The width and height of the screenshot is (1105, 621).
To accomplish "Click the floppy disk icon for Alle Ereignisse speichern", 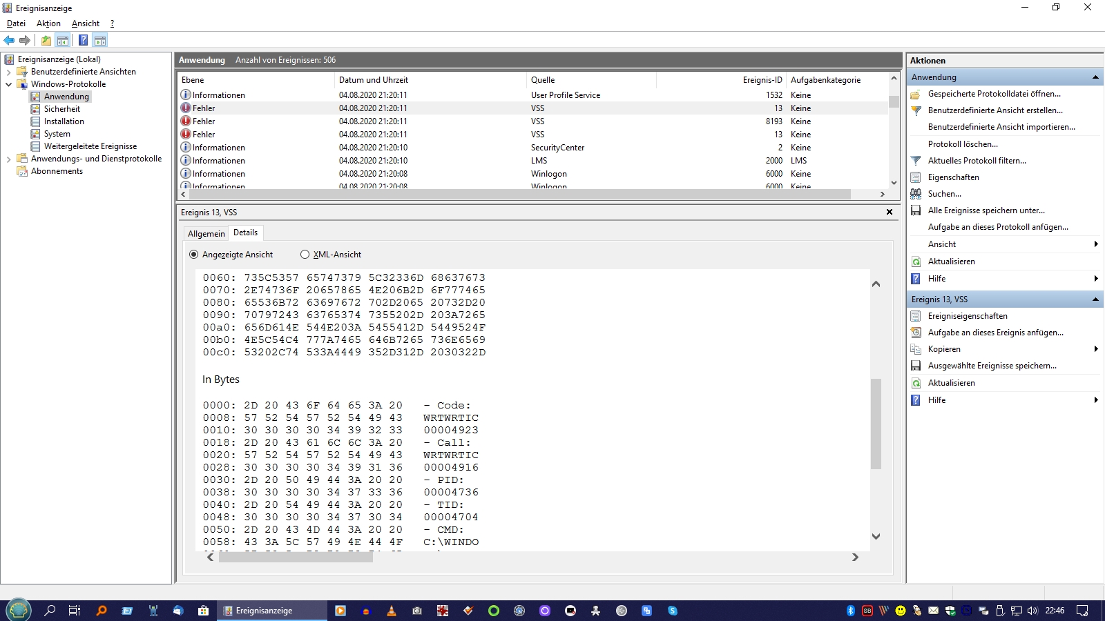I will (x=916, y=210).
